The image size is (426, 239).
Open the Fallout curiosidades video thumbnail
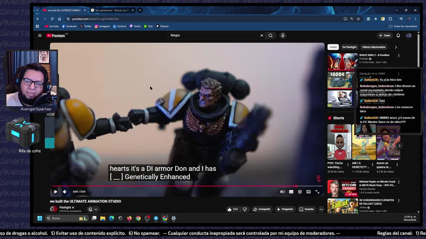(x=342, y=206)
